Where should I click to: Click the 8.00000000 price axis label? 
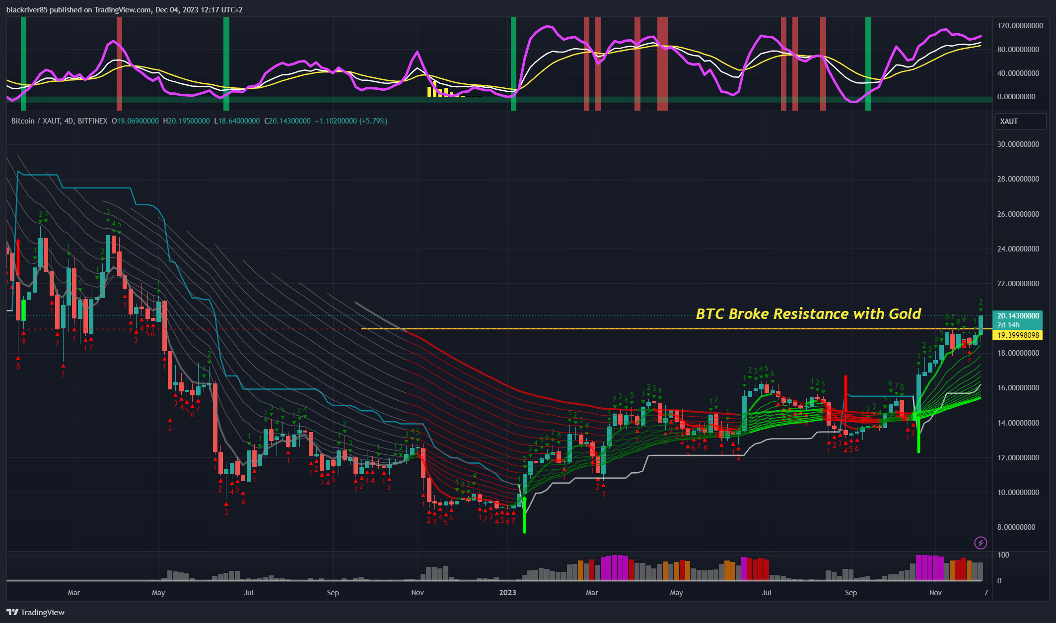pyautogui.click(x=1016, y=527)
